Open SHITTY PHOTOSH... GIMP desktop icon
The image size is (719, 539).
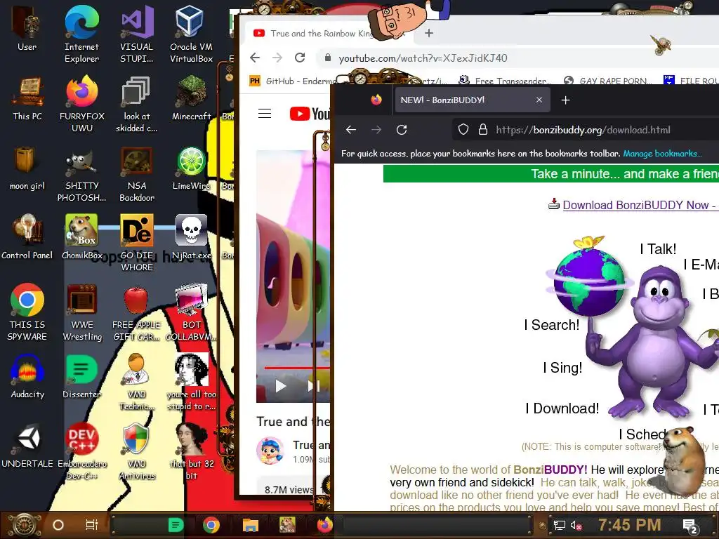click(x=81, y=174)
